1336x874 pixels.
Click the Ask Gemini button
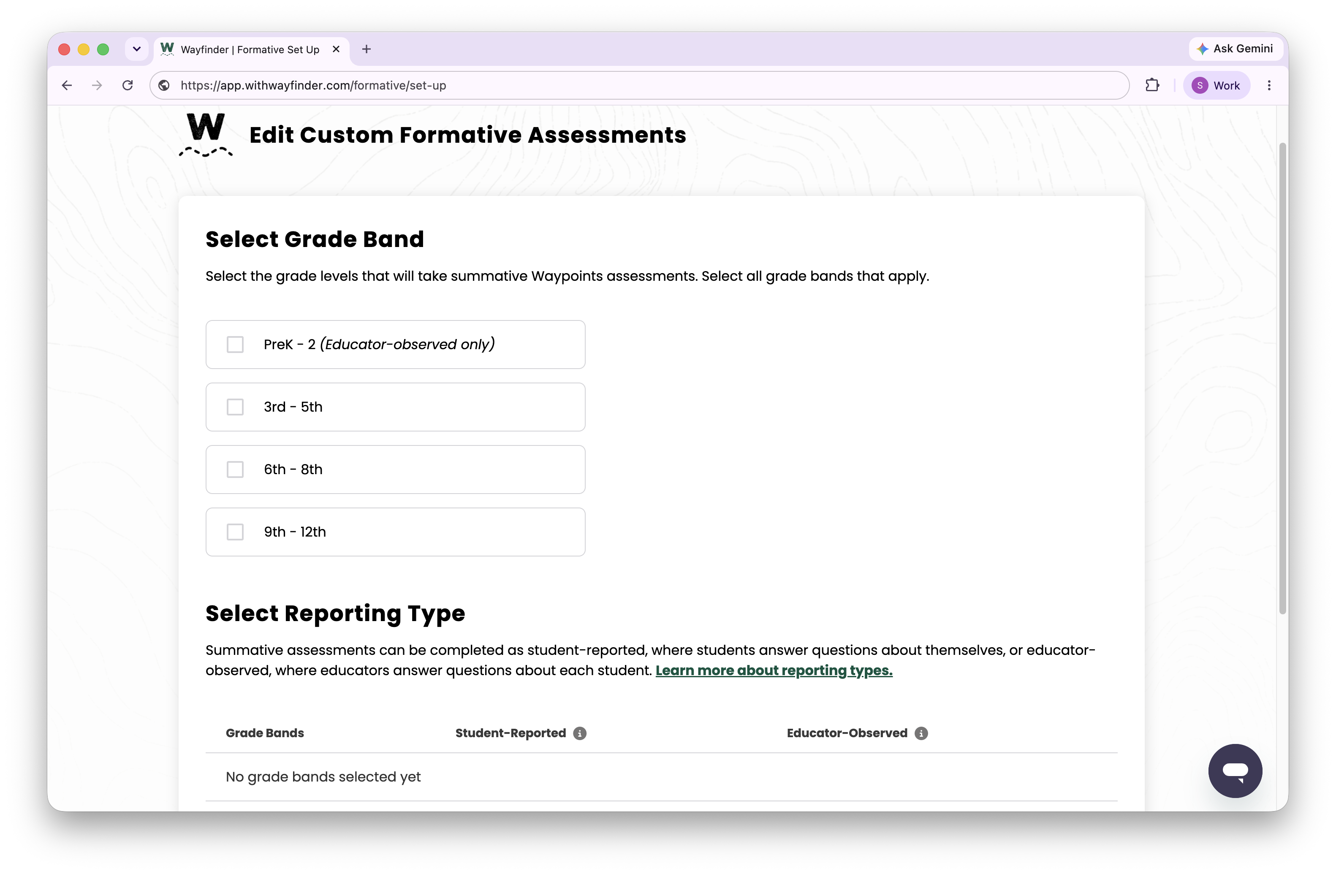(1235, 49)
